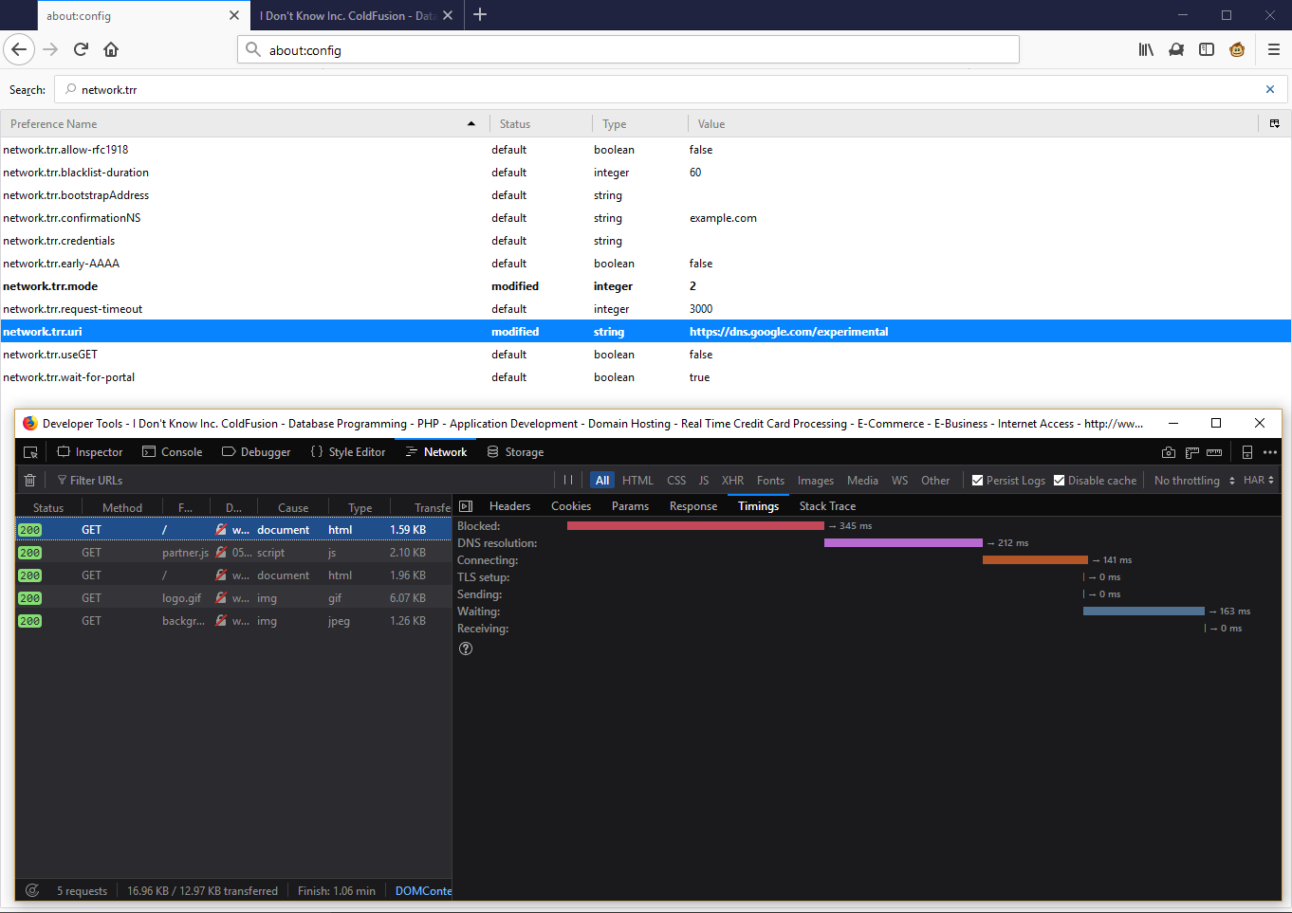The image size is (1292, 913).
Task: Click the element picker icon in DevTools
Action: tap(30, 452)
